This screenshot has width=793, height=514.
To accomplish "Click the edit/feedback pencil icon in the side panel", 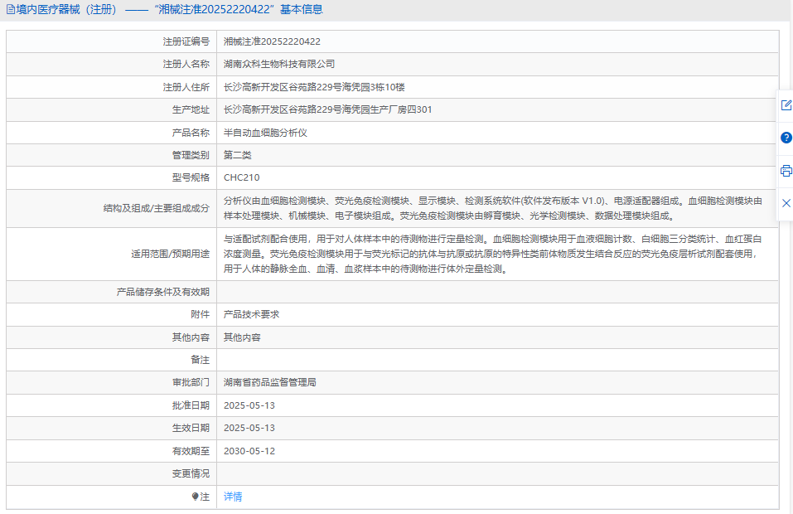I will tap(786, 105).
